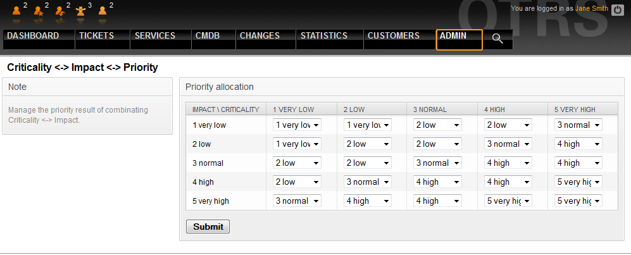Viewport: 631px width, 255px height.
Task: Click the last orange person icon in header
Action: 102,10
